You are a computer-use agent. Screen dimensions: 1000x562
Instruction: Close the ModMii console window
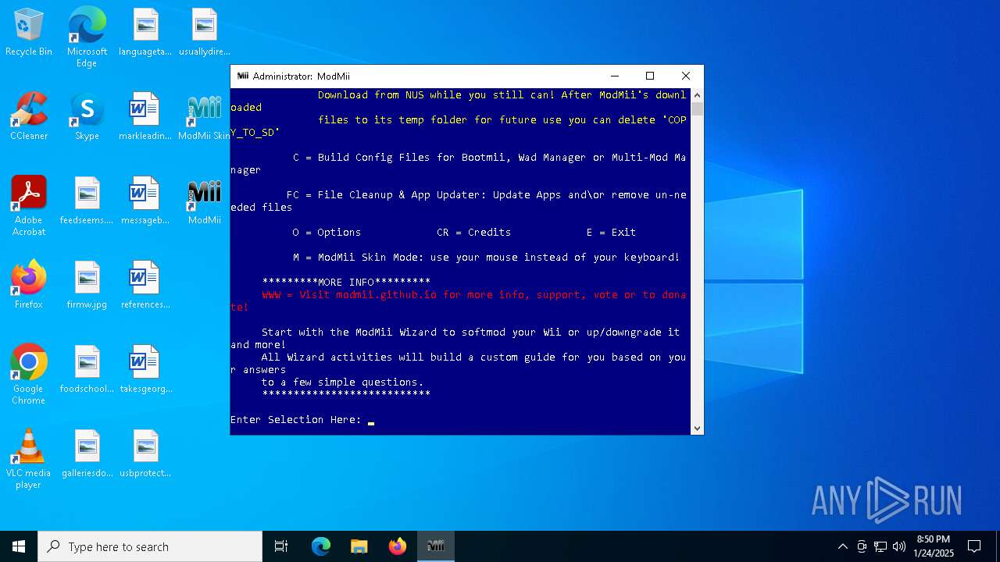(x=686, y=76)
